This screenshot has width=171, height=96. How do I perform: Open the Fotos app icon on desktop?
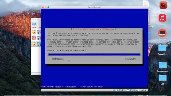(163, 5)
